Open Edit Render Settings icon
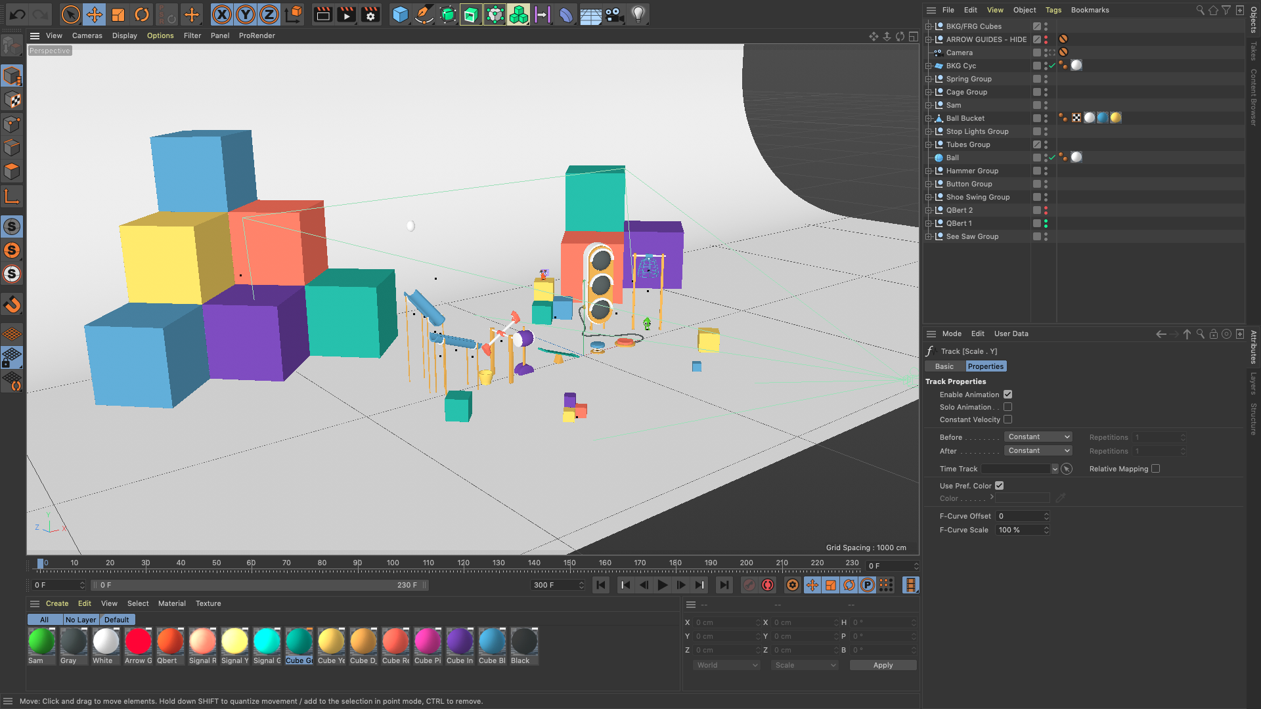 (370, 14)
